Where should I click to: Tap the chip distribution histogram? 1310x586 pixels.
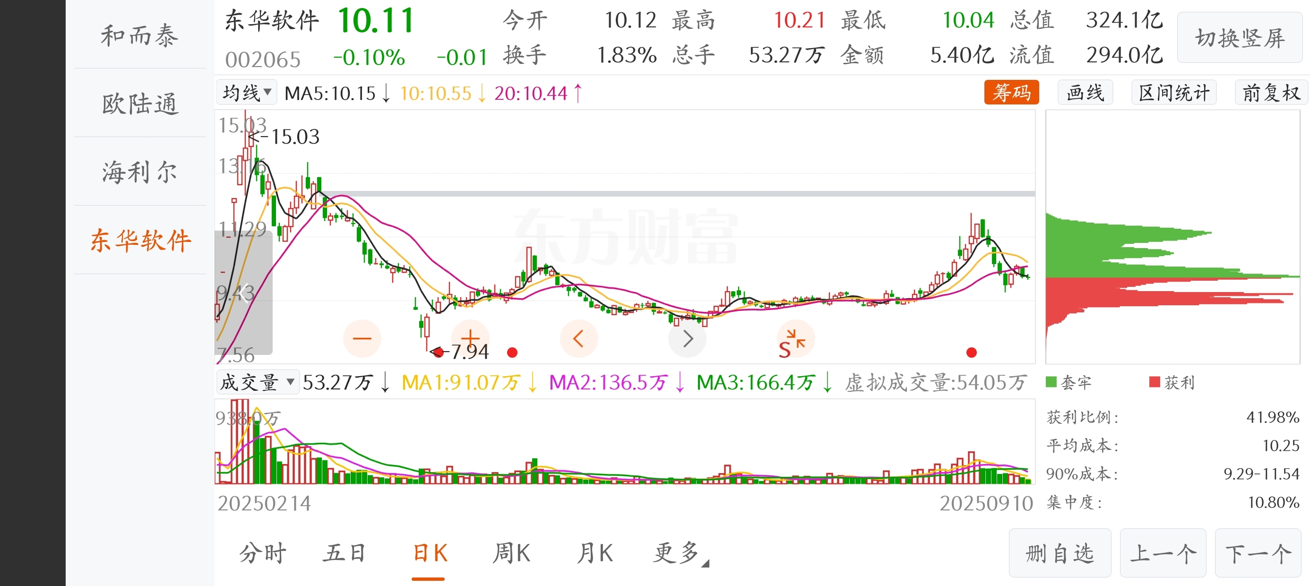(1172, 237)
